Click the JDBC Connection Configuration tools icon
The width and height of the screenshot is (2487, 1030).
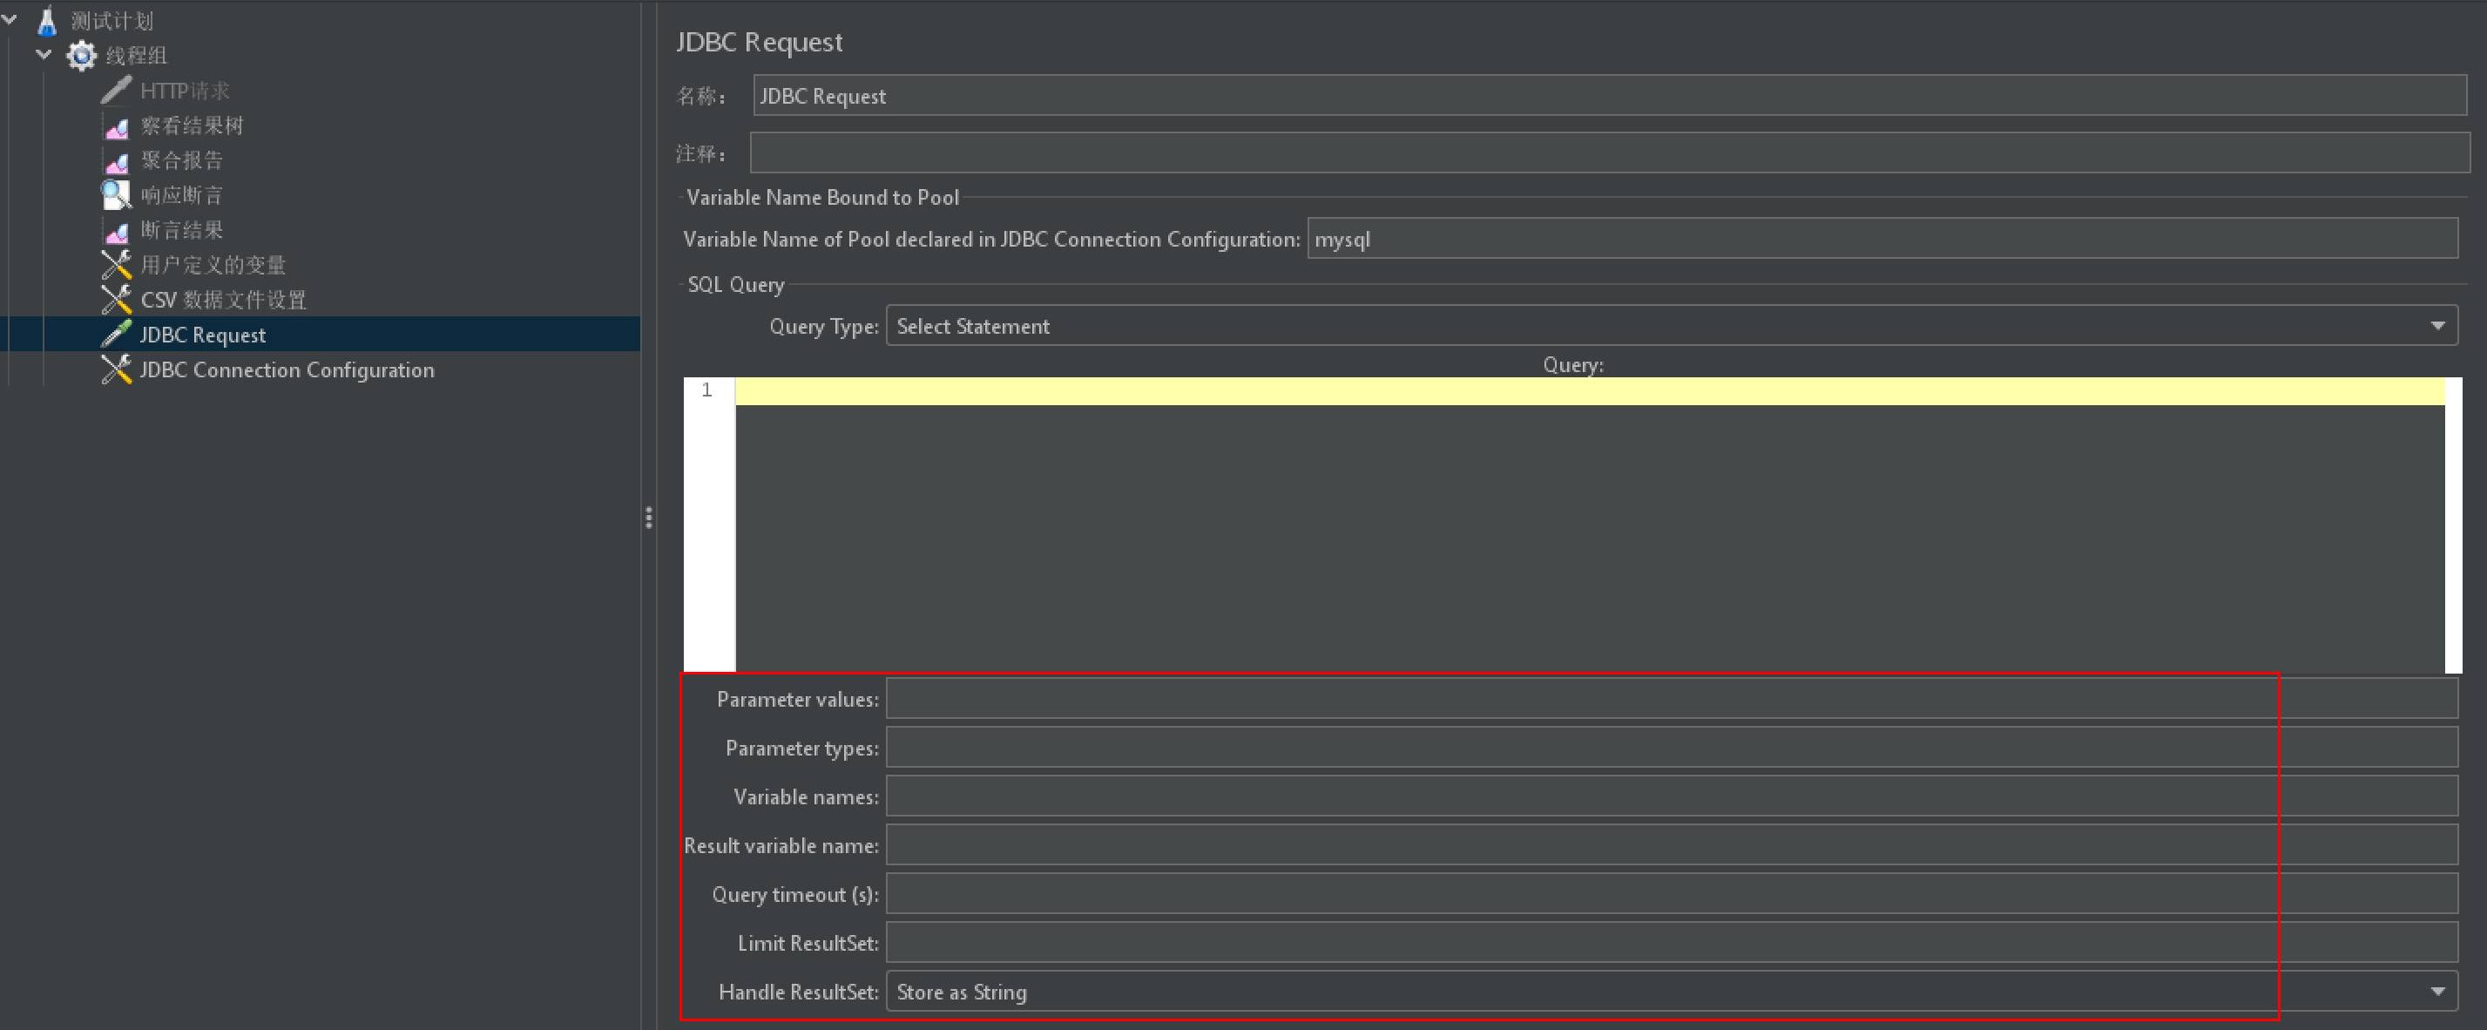pyautogui.click(x=116, y=369)
